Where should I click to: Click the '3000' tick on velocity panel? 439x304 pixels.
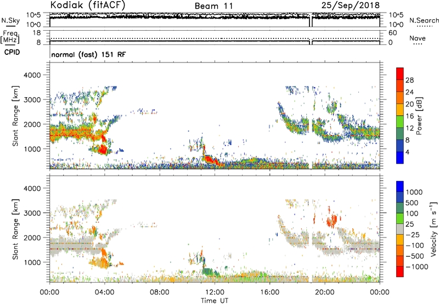tap(32, 213)
